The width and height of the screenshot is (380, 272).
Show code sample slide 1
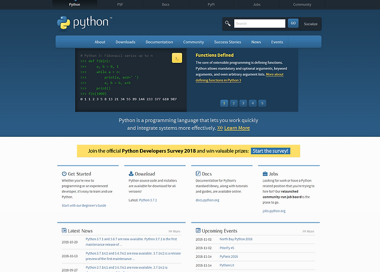click(224, 103)
